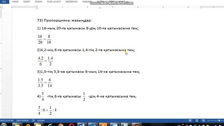224x126 pixels.
Task: Open the MAILINGS ribbon tab
Action: click(x=87, y=2)
